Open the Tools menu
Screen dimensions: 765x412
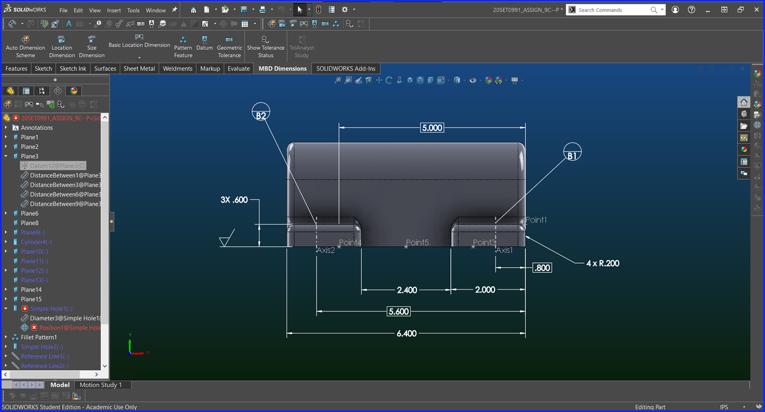tap(133, 10)
